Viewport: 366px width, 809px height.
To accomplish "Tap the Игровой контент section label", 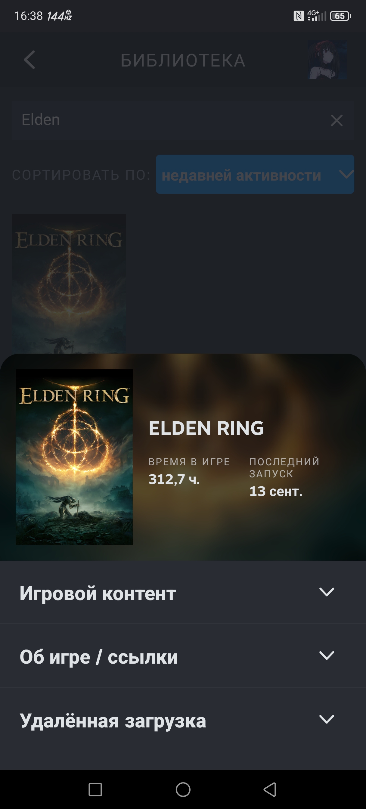I will pos(98,593).
